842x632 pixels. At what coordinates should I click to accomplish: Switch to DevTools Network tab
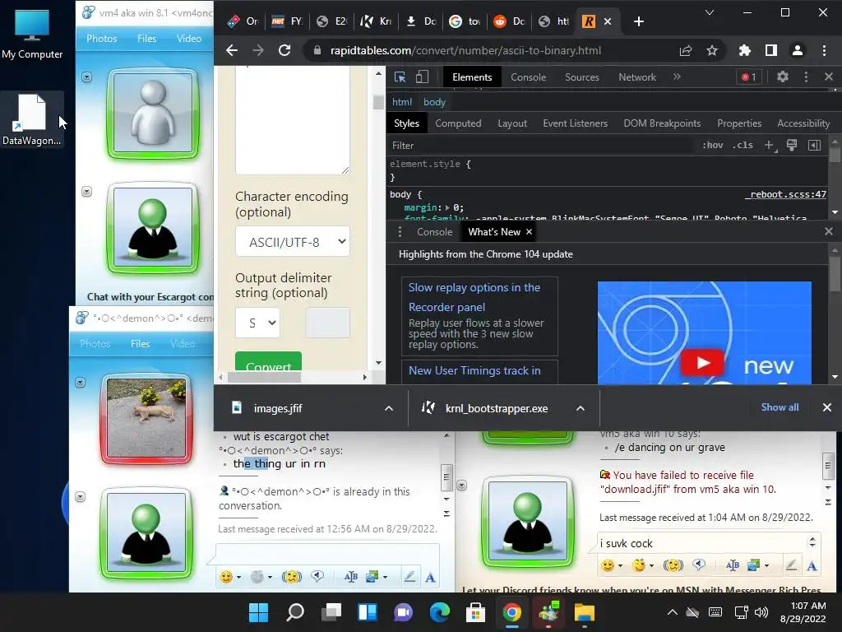click(637, 77)
